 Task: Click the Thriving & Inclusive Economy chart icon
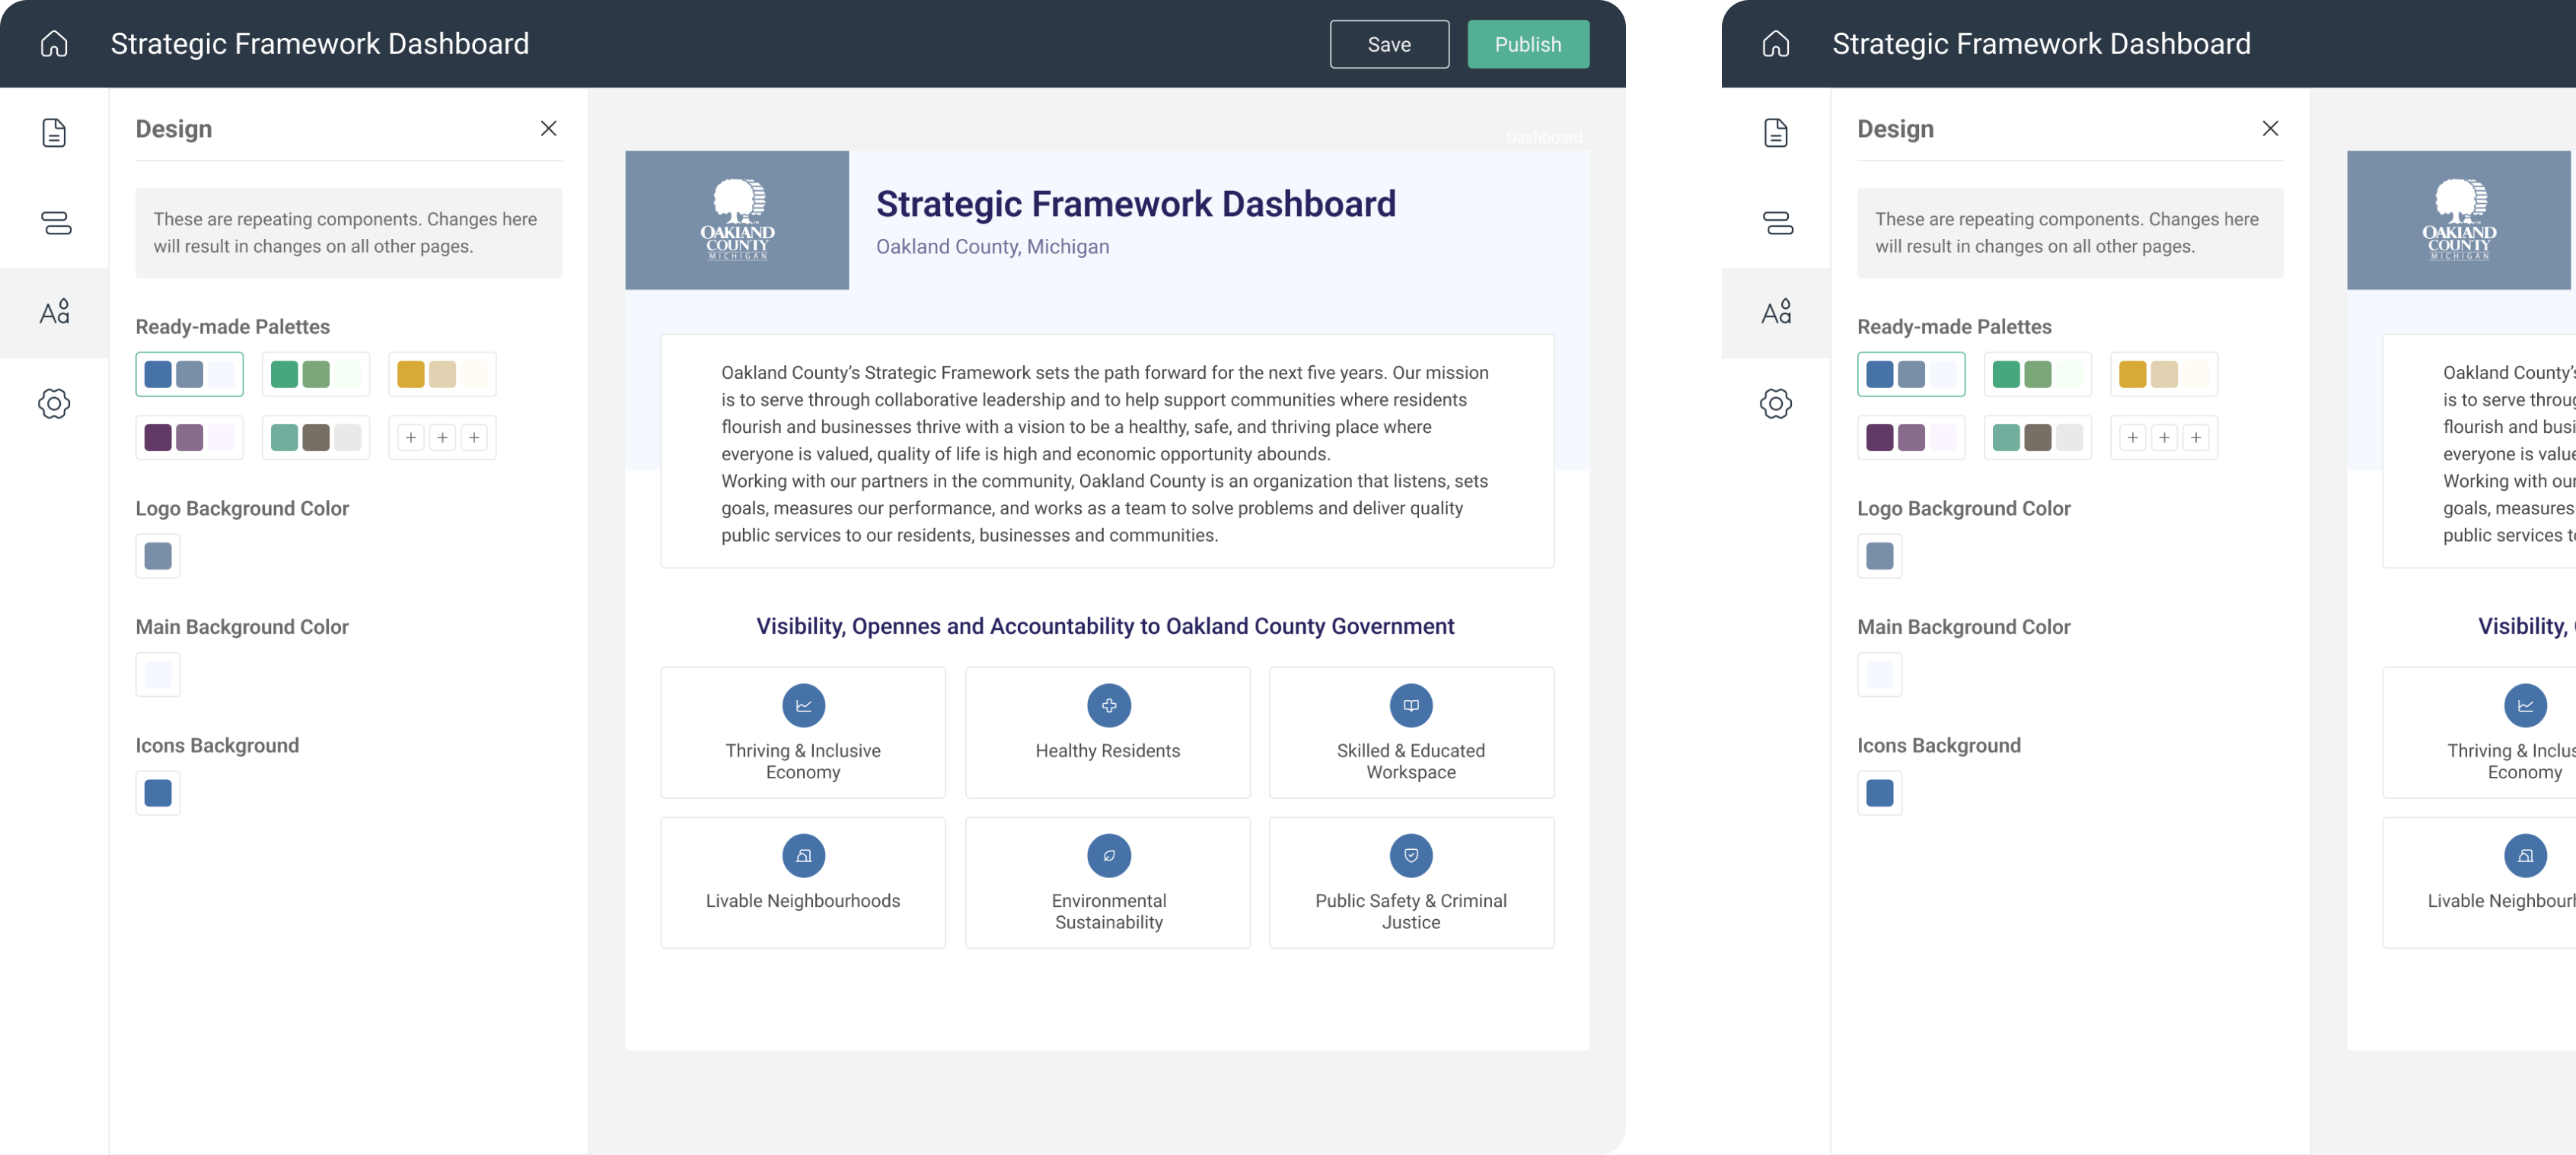[803, 705]
